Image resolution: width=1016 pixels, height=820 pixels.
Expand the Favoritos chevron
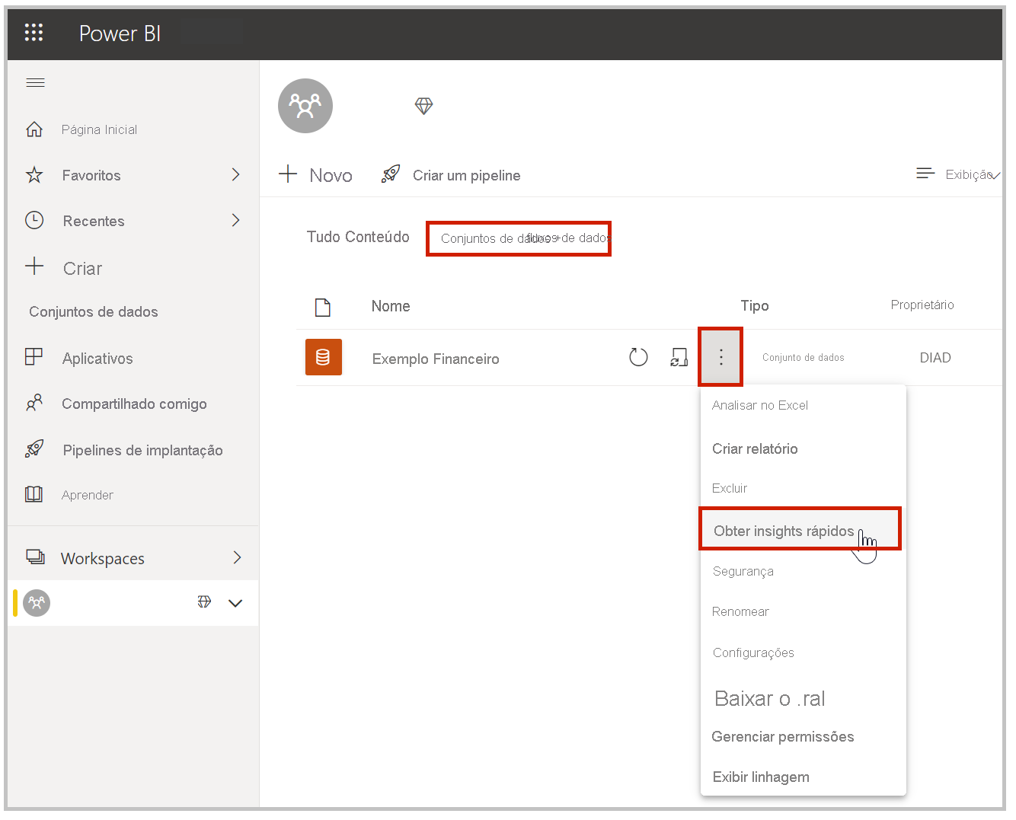(236, 174)
